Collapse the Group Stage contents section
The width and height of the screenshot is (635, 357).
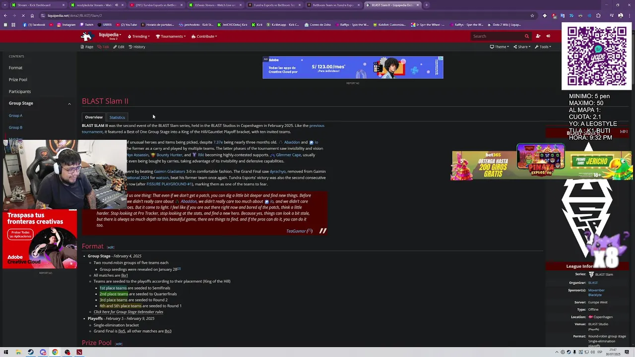point(69,104)
